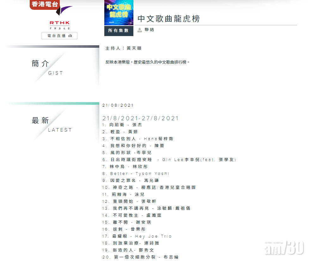
Task: Click the am730 watermark logo
Action: pyautogui.click(x=284, y=247)
